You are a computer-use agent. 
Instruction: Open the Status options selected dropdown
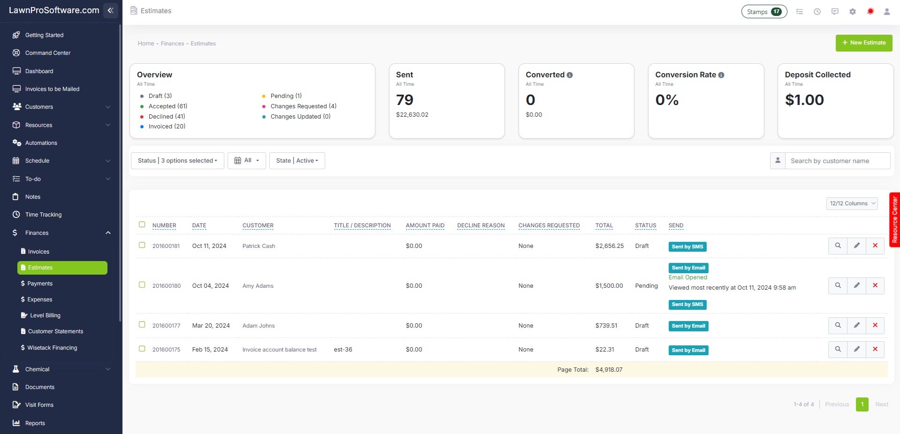177,161
